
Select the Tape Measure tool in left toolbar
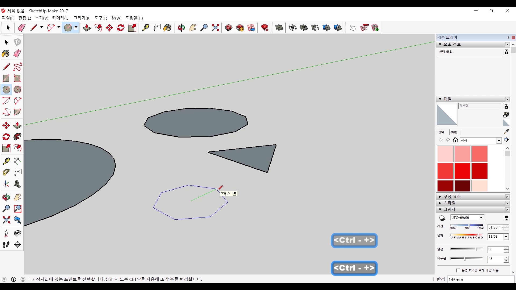tap(6, 161)
